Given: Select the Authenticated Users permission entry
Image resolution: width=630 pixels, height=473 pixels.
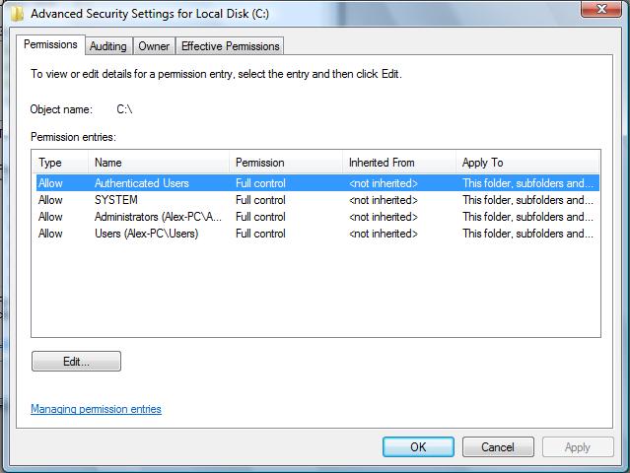Looking at the screenshot, I should 141,183.
